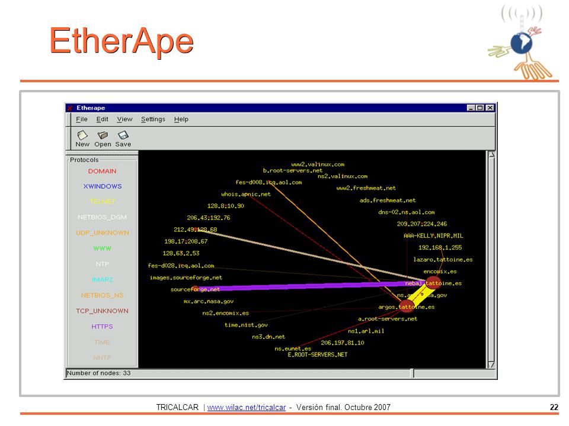Open the Settings menu
The height and width of the screenshot is (426, 569).
[x=153, y=119]
